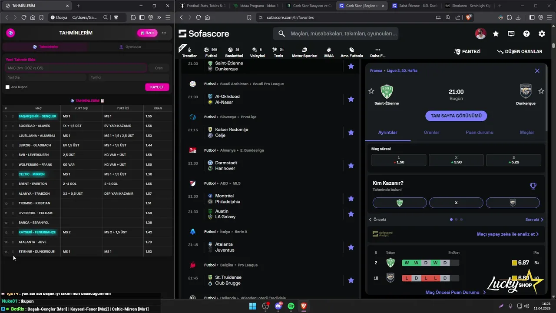Go to Önceki prediction slide
Screen dimensions: 556x313
377,220
